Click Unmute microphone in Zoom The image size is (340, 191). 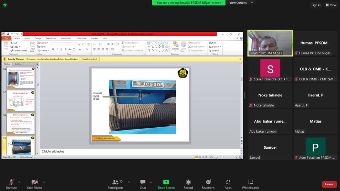(11, 184)
